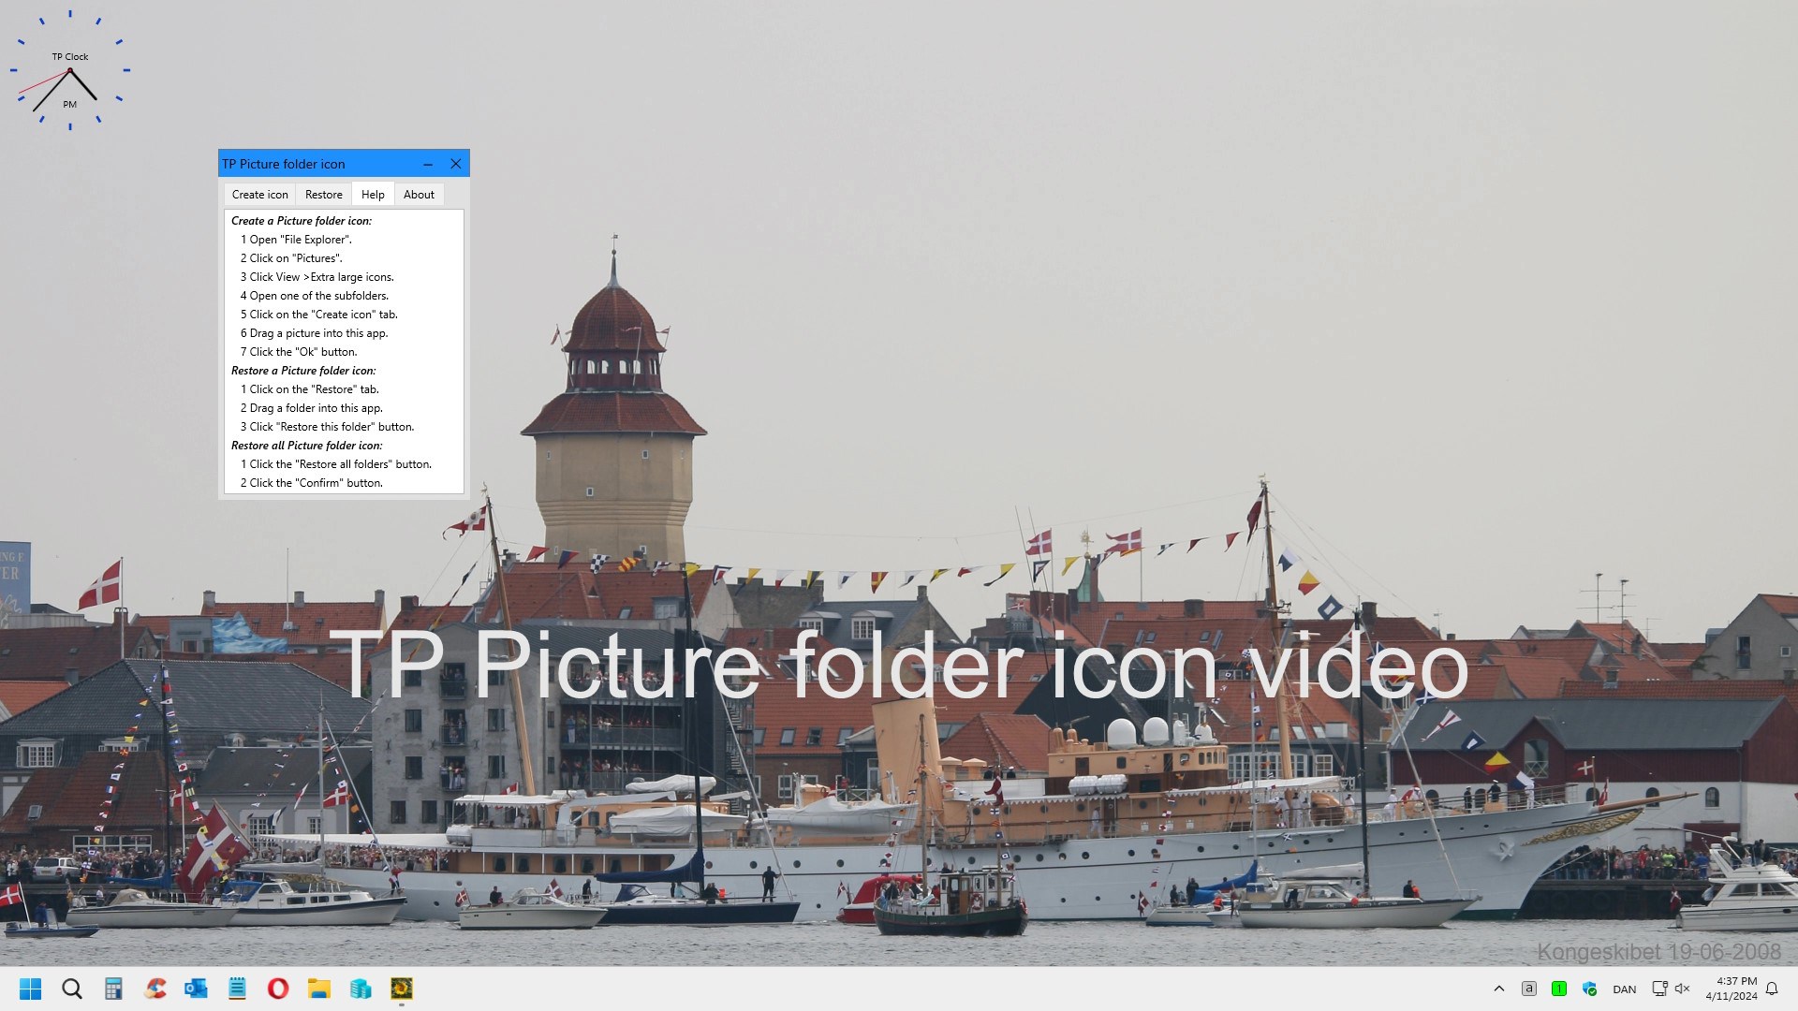Image resolution: width=1798 pixels, height=1011 pixels.
Task: Open the clock and date flyout
Action: [x=1732, y=989]
